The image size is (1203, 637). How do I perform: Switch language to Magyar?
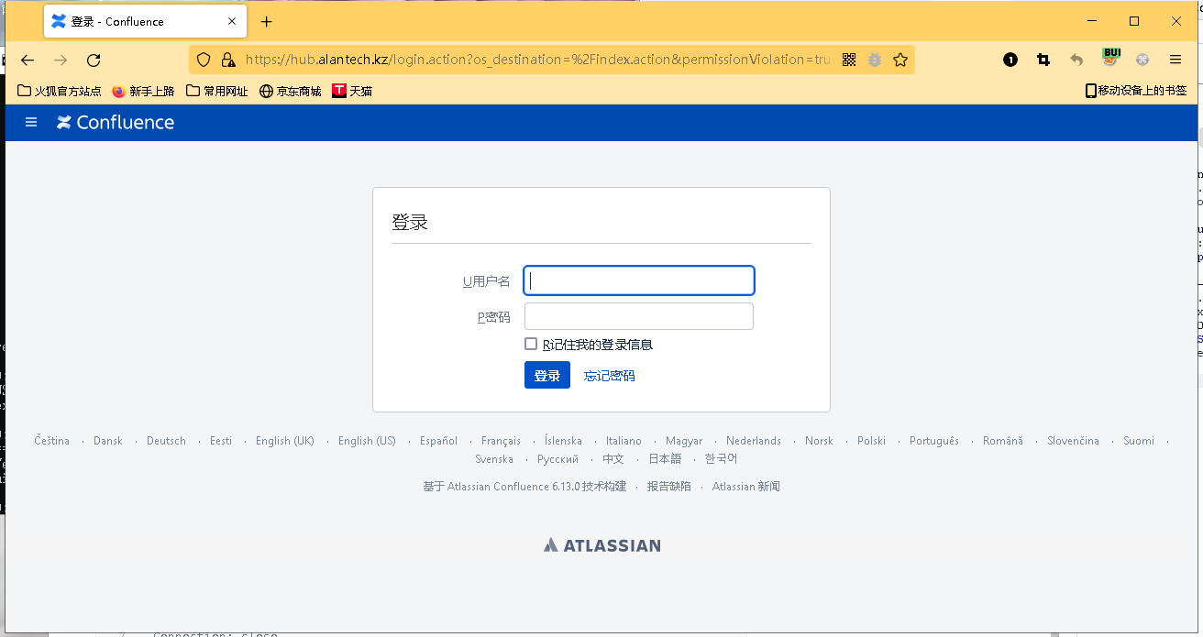[684, 441]
